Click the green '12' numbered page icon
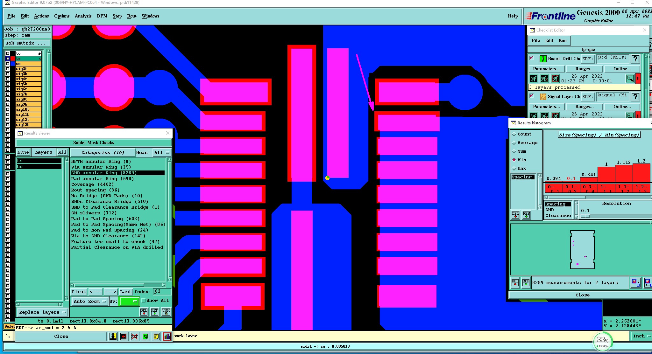The width and height of the screenshot is (652, 354). click(x=145, y=336)
